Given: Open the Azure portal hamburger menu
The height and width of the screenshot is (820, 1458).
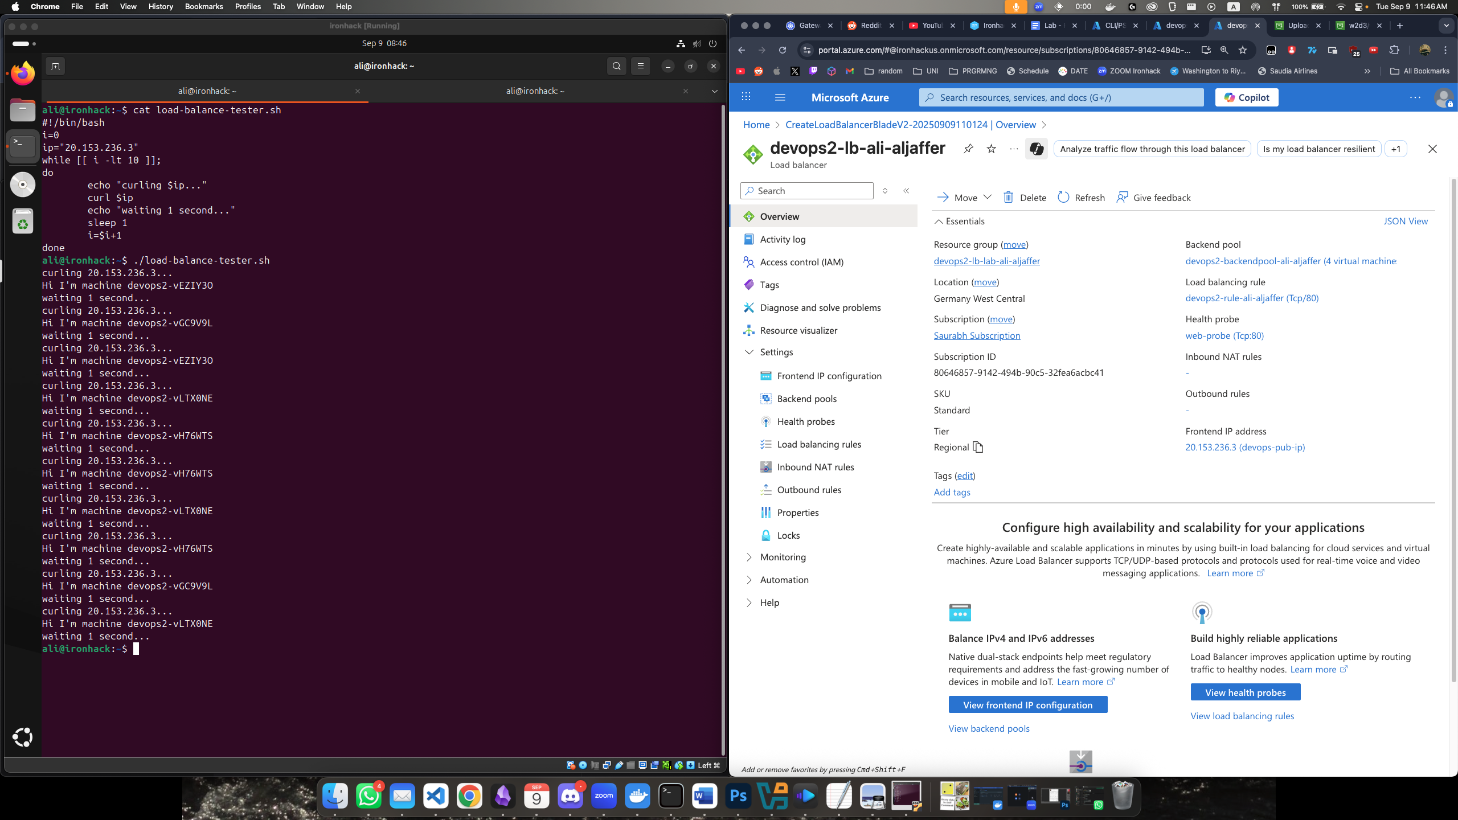Looking at the screenshot, I should coord(780,97).
